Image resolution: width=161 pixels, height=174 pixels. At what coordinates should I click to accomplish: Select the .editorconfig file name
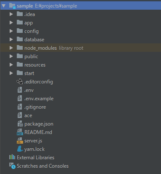39,82
